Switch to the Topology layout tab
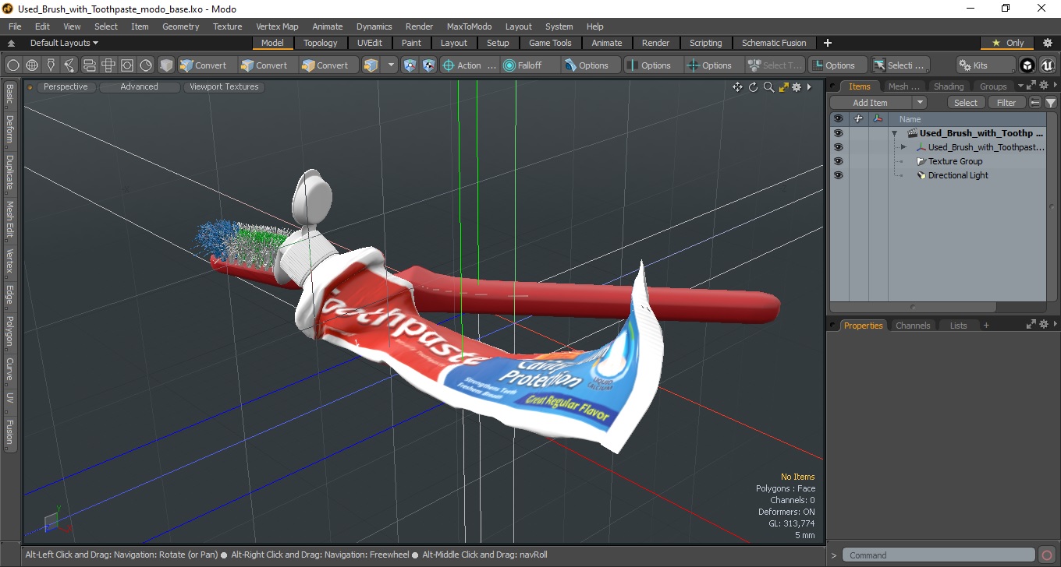The width and height of the screenshot is (1061, 567). tap(321, 43)
